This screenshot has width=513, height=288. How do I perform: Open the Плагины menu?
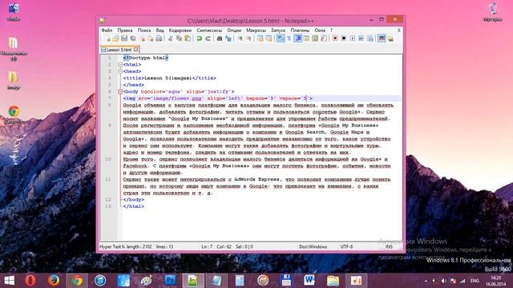[x=300, y=30]
